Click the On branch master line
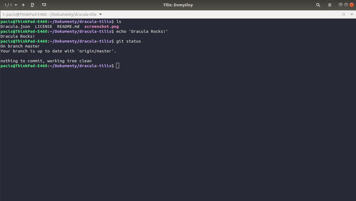 [20, 46]
